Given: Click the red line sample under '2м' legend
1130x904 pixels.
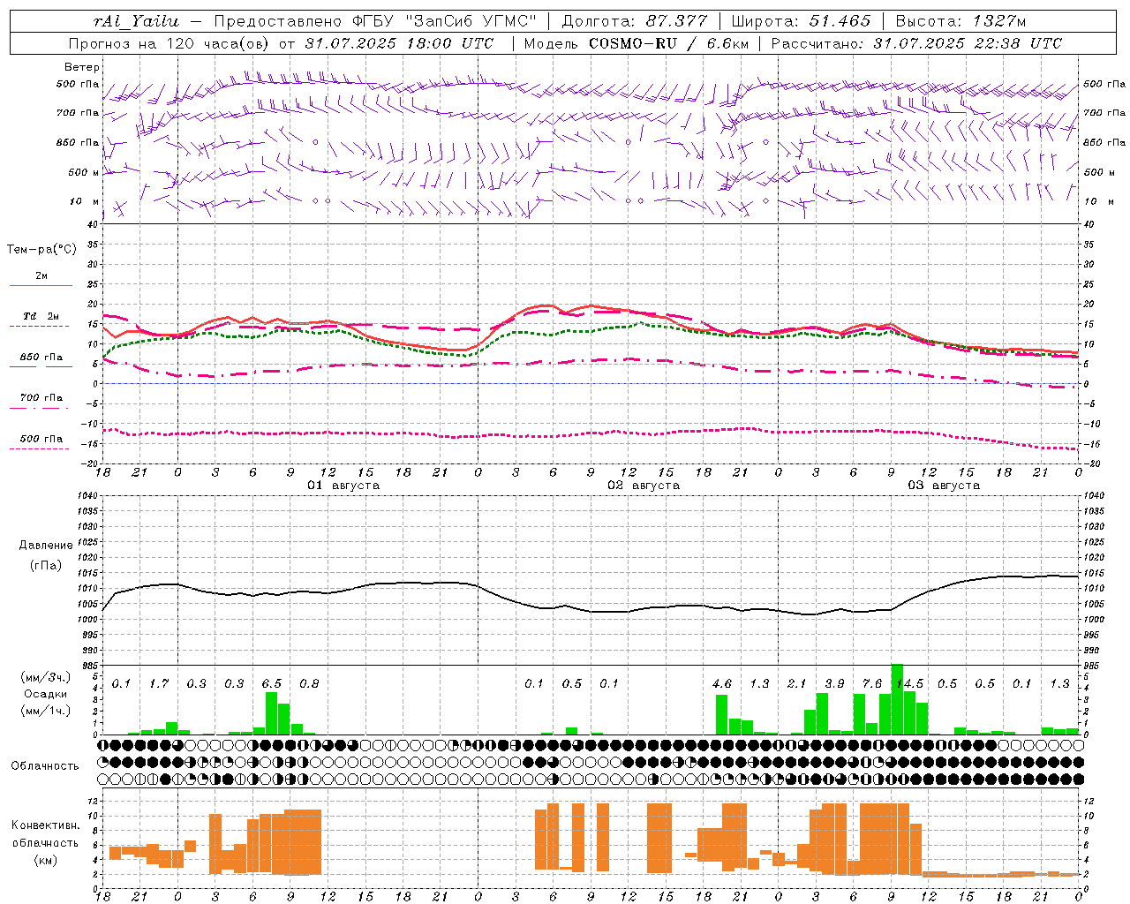Looking at the screenshot, I should point(41,285).
